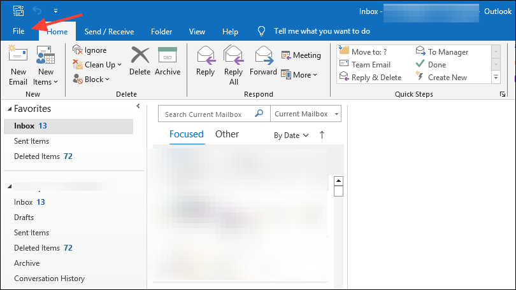Open the New Items menu
The image size is (516, 290).
(x=45, y=66)
